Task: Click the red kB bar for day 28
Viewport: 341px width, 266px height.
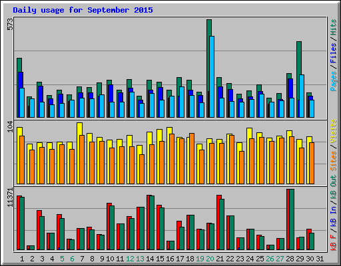Action: click(288, 219)
